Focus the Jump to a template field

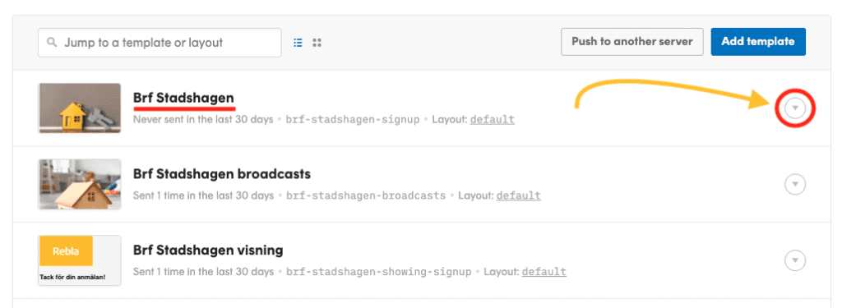[x=160, y=43]
